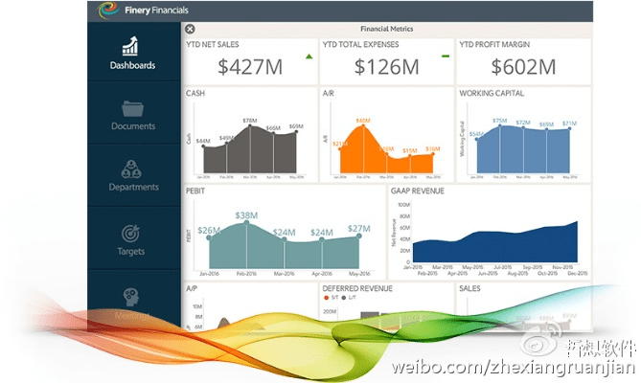Screen dimensions: 641x383
Task: Click the Financial Metrics title bar
Action: tap(388, 30)
